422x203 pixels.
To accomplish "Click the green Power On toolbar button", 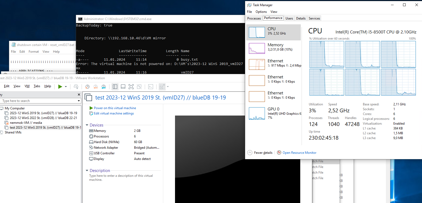I will coord(60,87).
